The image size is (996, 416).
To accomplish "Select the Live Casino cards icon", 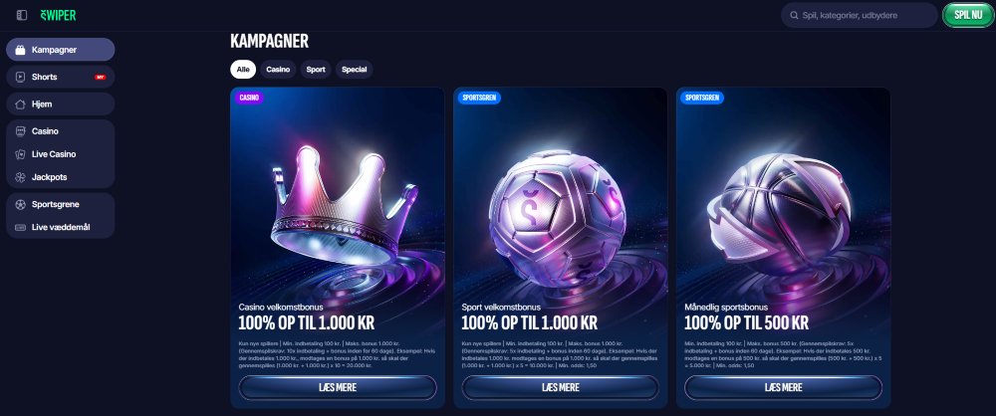I will coord(20,154).
